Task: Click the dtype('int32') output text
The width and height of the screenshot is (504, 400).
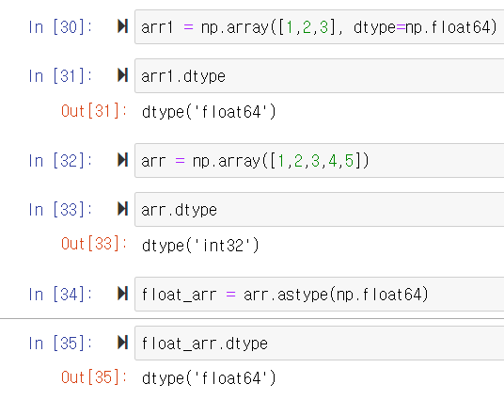Action: [x=200, y=246]
